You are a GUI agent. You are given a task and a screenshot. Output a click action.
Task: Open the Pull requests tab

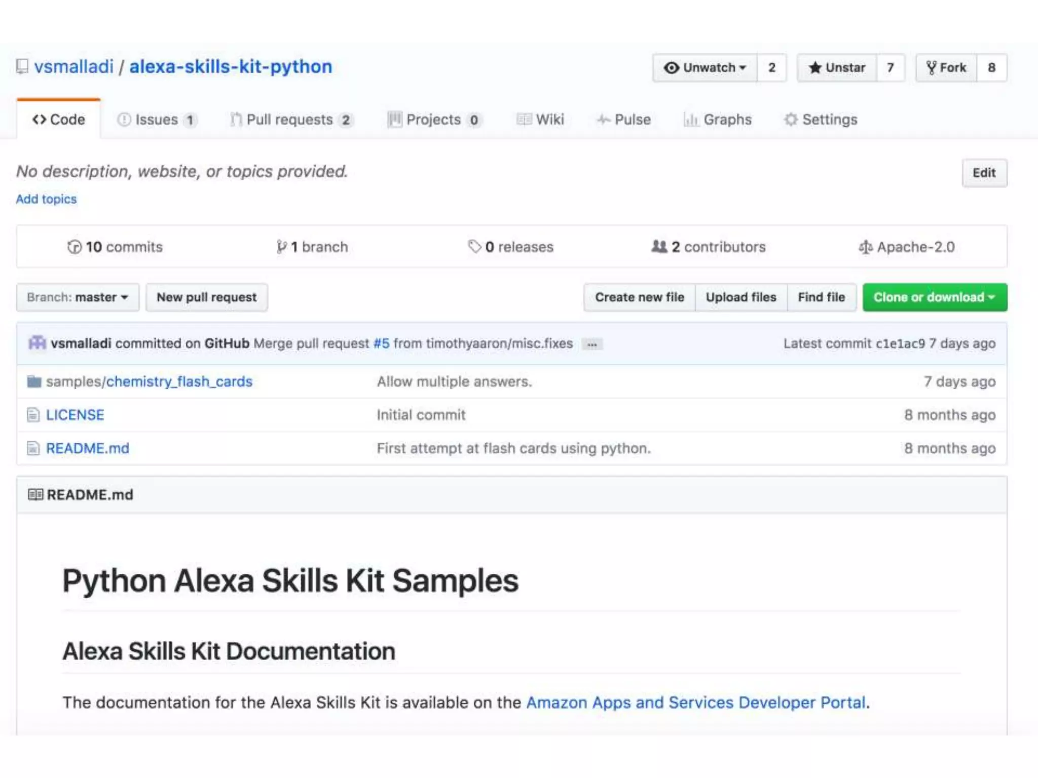point(290,120)
